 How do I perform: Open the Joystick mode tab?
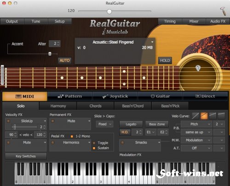pyautogui.click(x=115, y=96)
